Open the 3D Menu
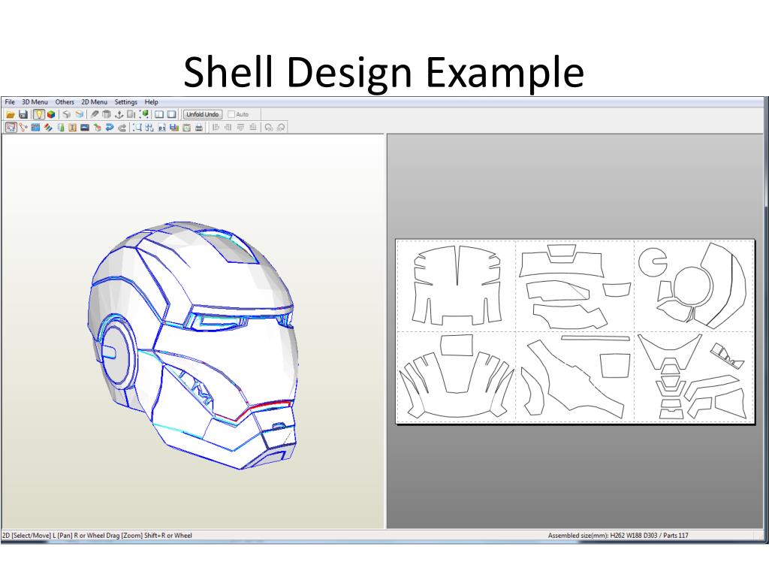769x577 pixels. (x=35, y=102)
